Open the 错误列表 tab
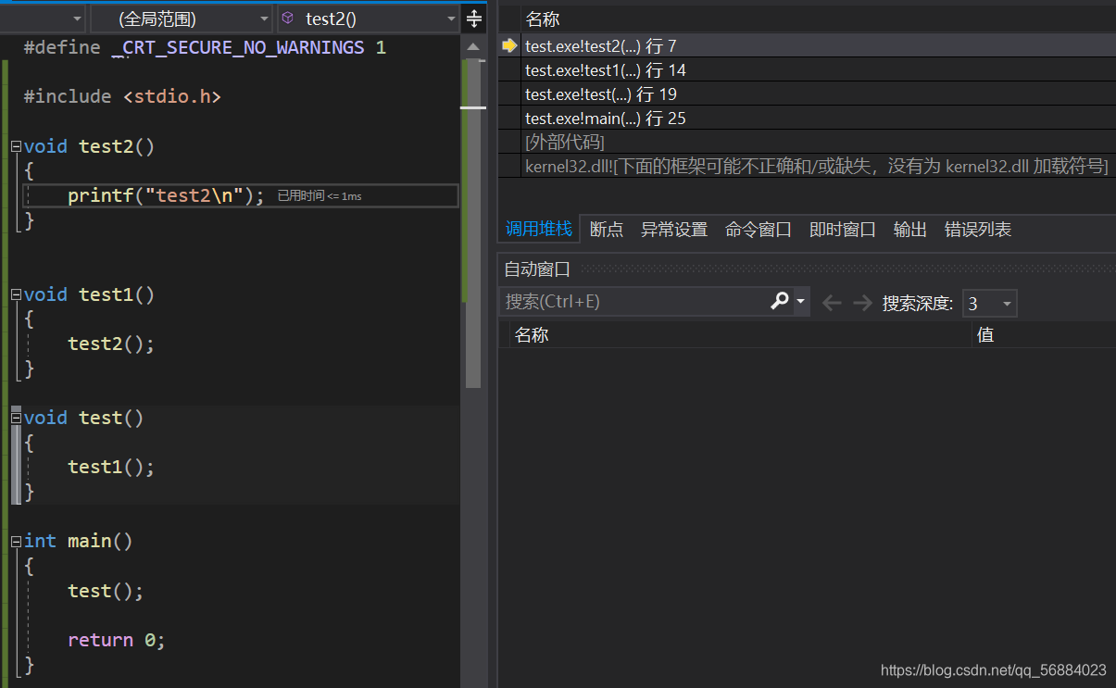Screen dimensions: 1116x688 pyautogui.click(x=978, y=230)
